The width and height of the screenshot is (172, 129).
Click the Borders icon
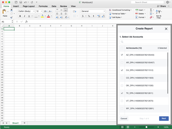tap(36, 16)
